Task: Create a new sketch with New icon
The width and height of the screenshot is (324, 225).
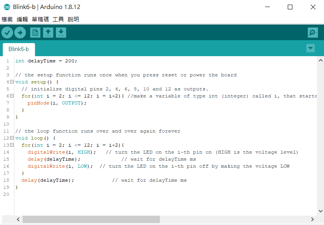Action: pyautogui.click(x=35, y=33)
